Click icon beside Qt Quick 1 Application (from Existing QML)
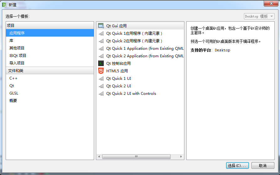Image resolution: width=280 pixels, height=175 pixels. (x=101, y=49)
